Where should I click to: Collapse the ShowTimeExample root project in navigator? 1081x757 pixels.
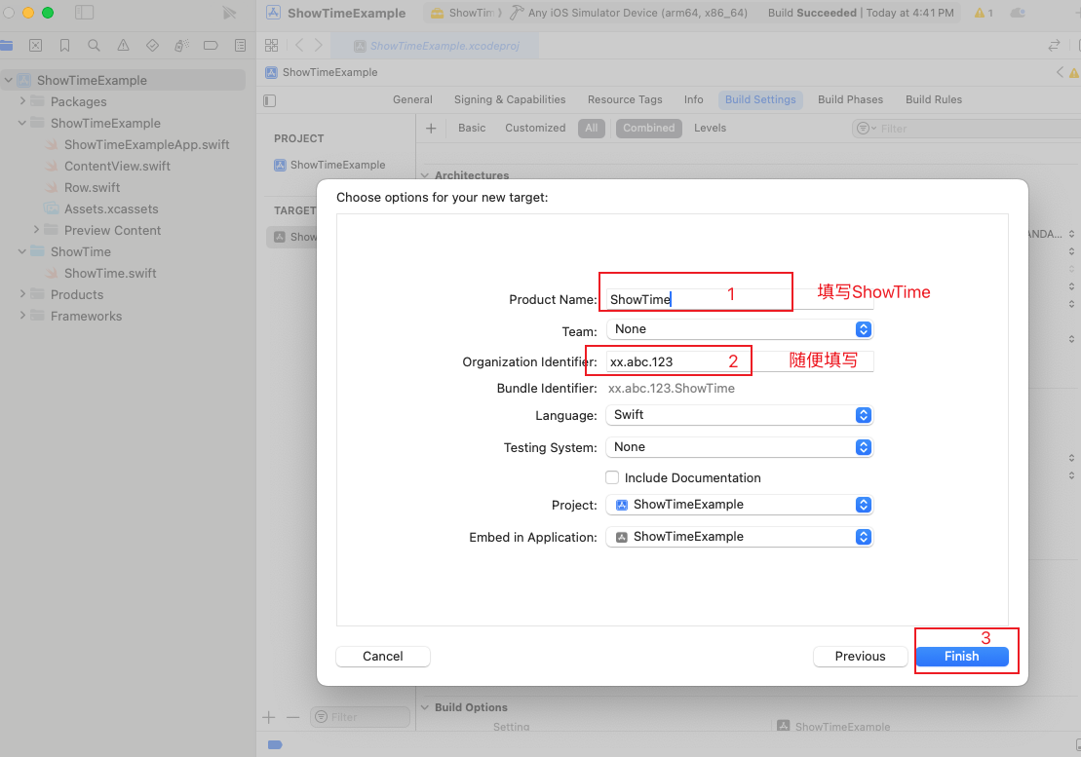click(x=8, y=80)
